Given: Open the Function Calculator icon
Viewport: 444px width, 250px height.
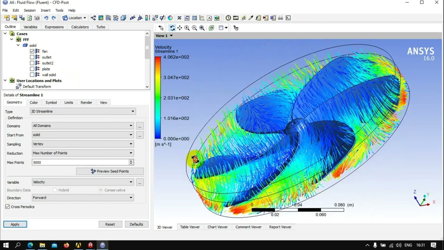Looking at the screenshot, I should 258,18.
